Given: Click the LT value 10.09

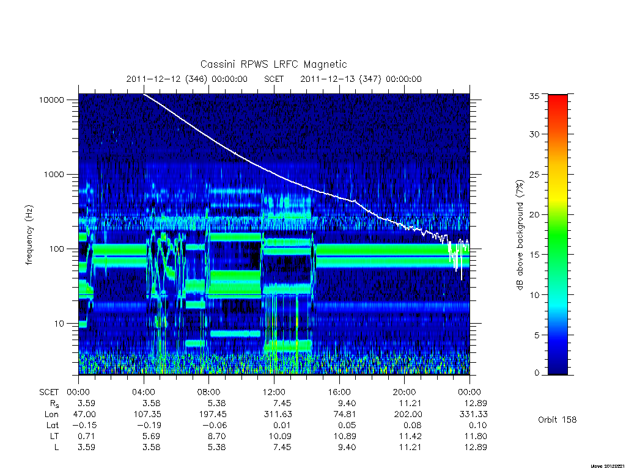Looking at the screenshot, I should tap(280, 436).
